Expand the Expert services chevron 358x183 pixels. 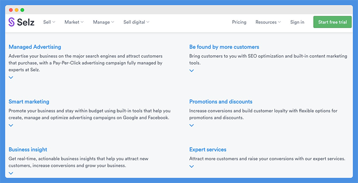coord(192,166)
